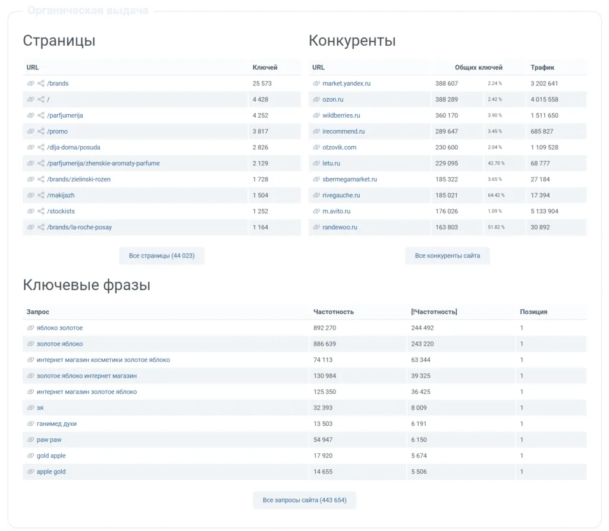This screenshot has height=531, width=609.
Task: Open all pages via 'Все страницы (44 023)'
Action: (162, 256)
